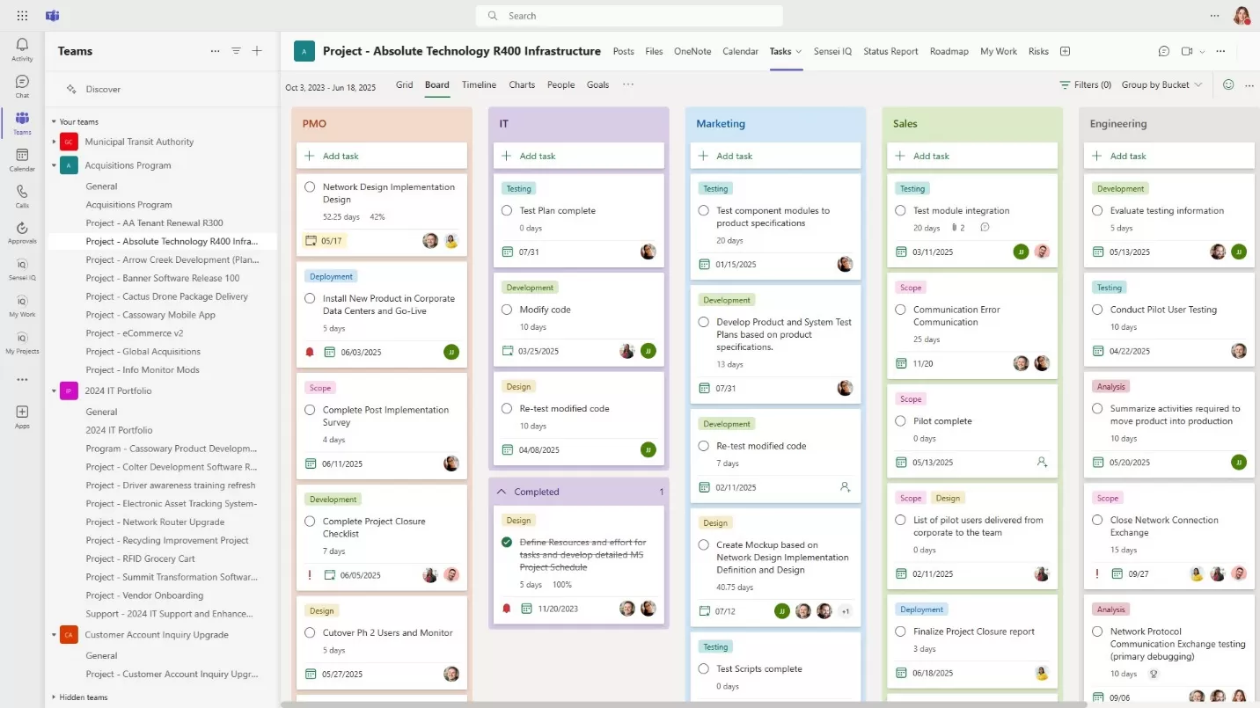Open the Filters (0) dropdown
The image size is (1260, 708).
point(1086,84)
